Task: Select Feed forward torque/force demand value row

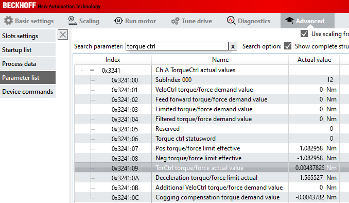Action: 212,99
